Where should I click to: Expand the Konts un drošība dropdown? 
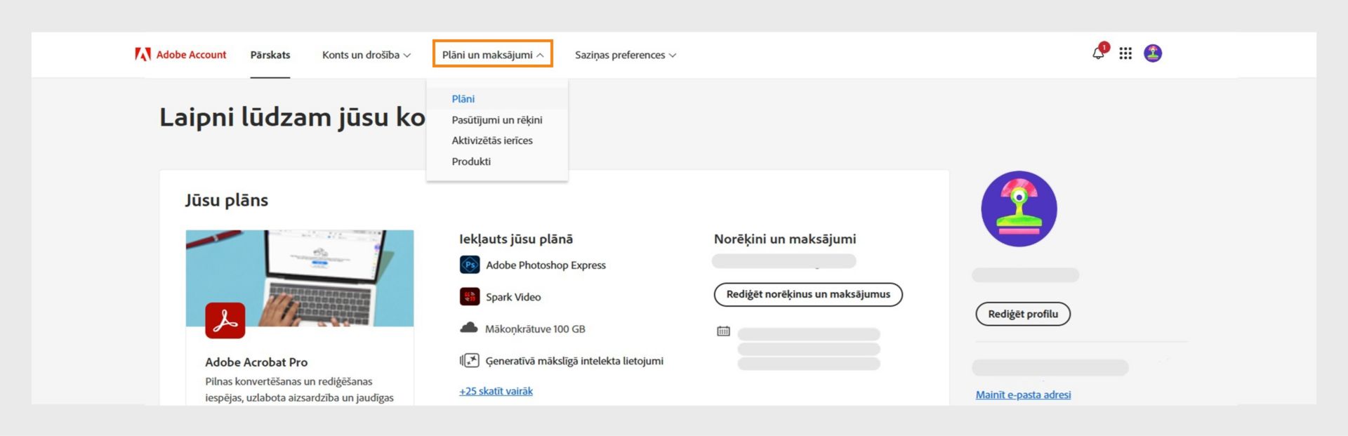[x=366, y=55]
